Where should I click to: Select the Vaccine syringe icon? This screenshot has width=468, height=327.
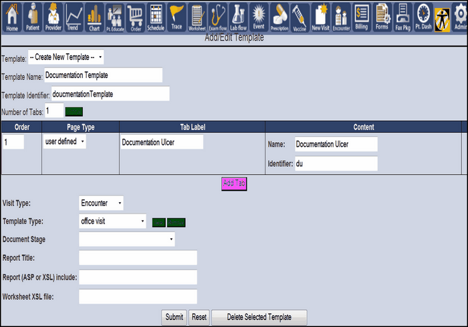click(300, 17)
